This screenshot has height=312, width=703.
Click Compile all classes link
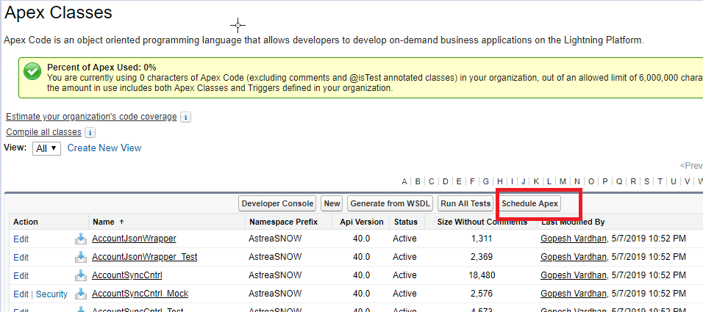pos(43,132)
